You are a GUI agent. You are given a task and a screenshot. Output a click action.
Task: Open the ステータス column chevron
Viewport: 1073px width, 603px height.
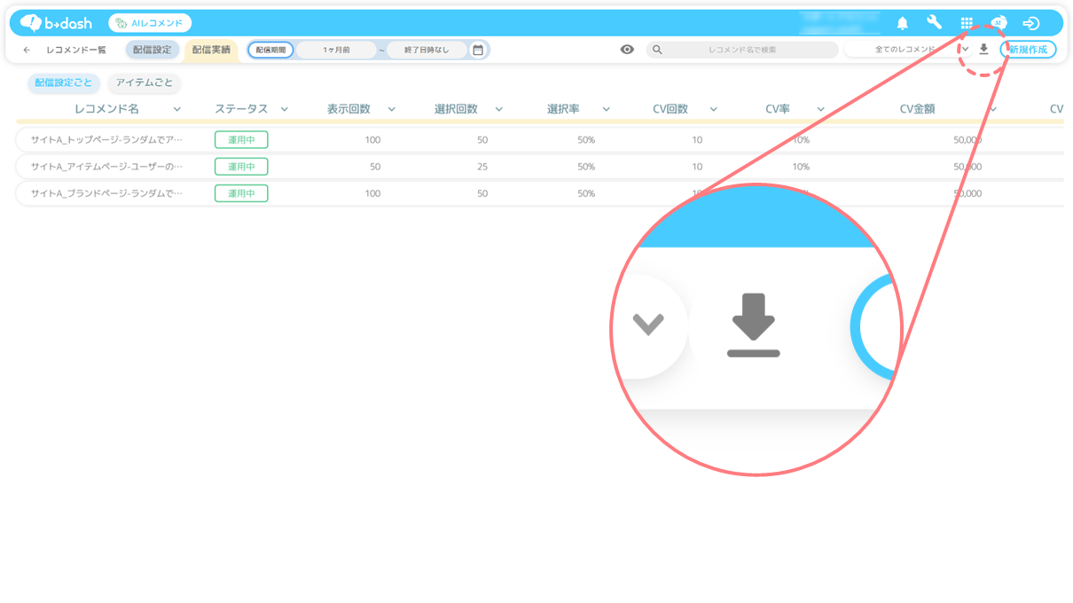click(x=284, y=109)
